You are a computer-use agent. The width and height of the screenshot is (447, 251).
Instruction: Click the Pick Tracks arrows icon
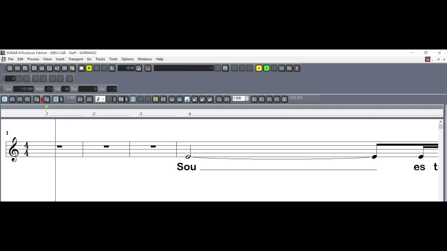point(121,99)
